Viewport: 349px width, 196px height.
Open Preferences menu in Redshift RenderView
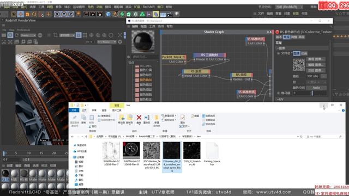[x=23, y=29]
